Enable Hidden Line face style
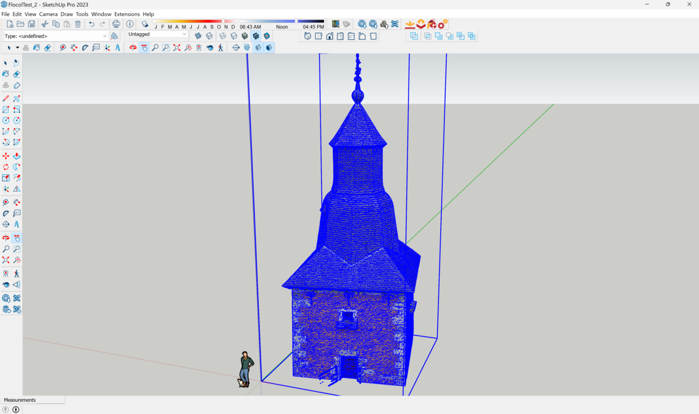Screen dimensions: 699x414 point(234,36)
